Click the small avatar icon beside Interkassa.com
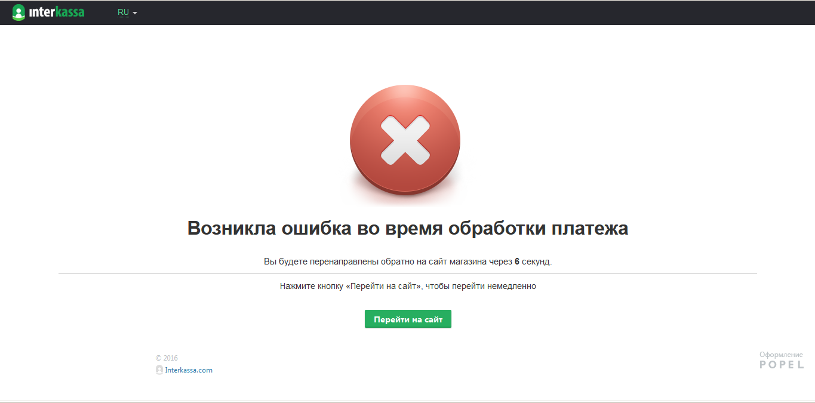815x403 pixels. [x=159, y=370]
